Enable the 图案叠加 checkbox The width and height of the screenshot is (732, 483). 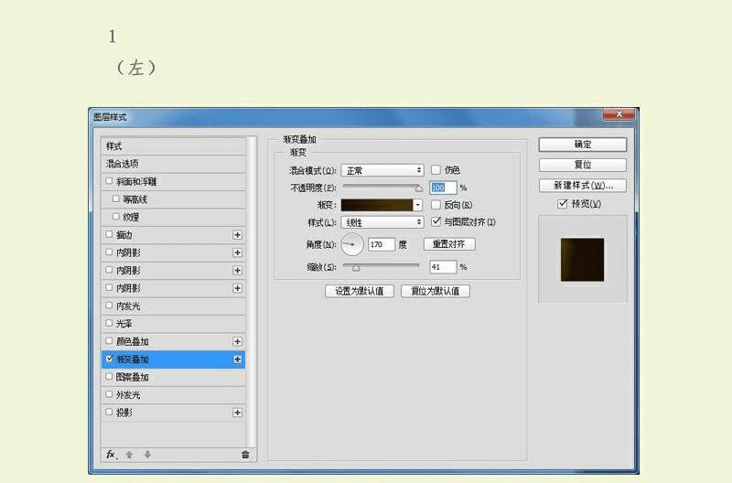coord(109,377)
